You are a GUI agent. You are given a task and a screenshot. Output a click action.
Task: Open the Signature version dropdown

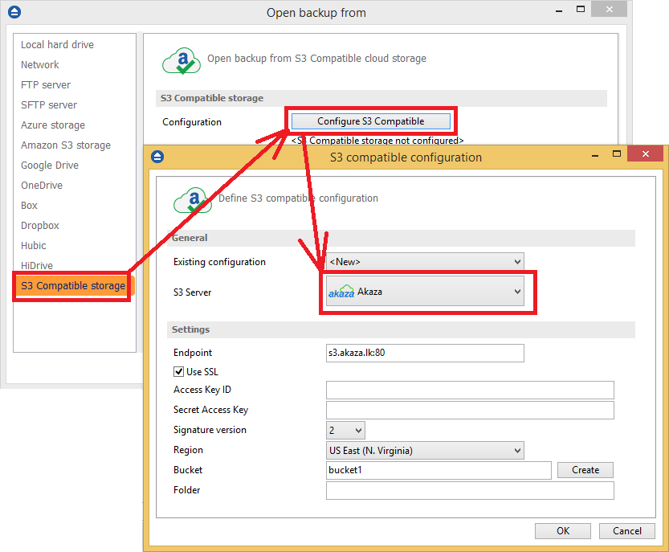point(345,431)
